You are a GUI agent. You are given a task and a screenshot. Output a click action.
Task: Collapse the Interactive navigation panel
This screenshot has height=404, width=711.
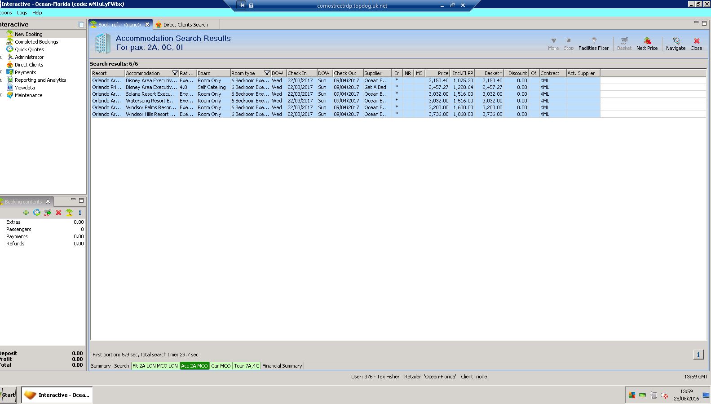click(81, 25)
